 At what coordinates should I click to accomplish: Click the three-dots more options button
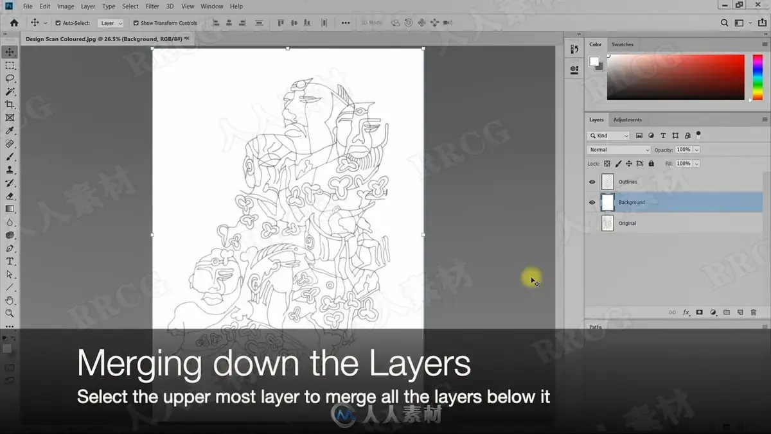point(346,23)
